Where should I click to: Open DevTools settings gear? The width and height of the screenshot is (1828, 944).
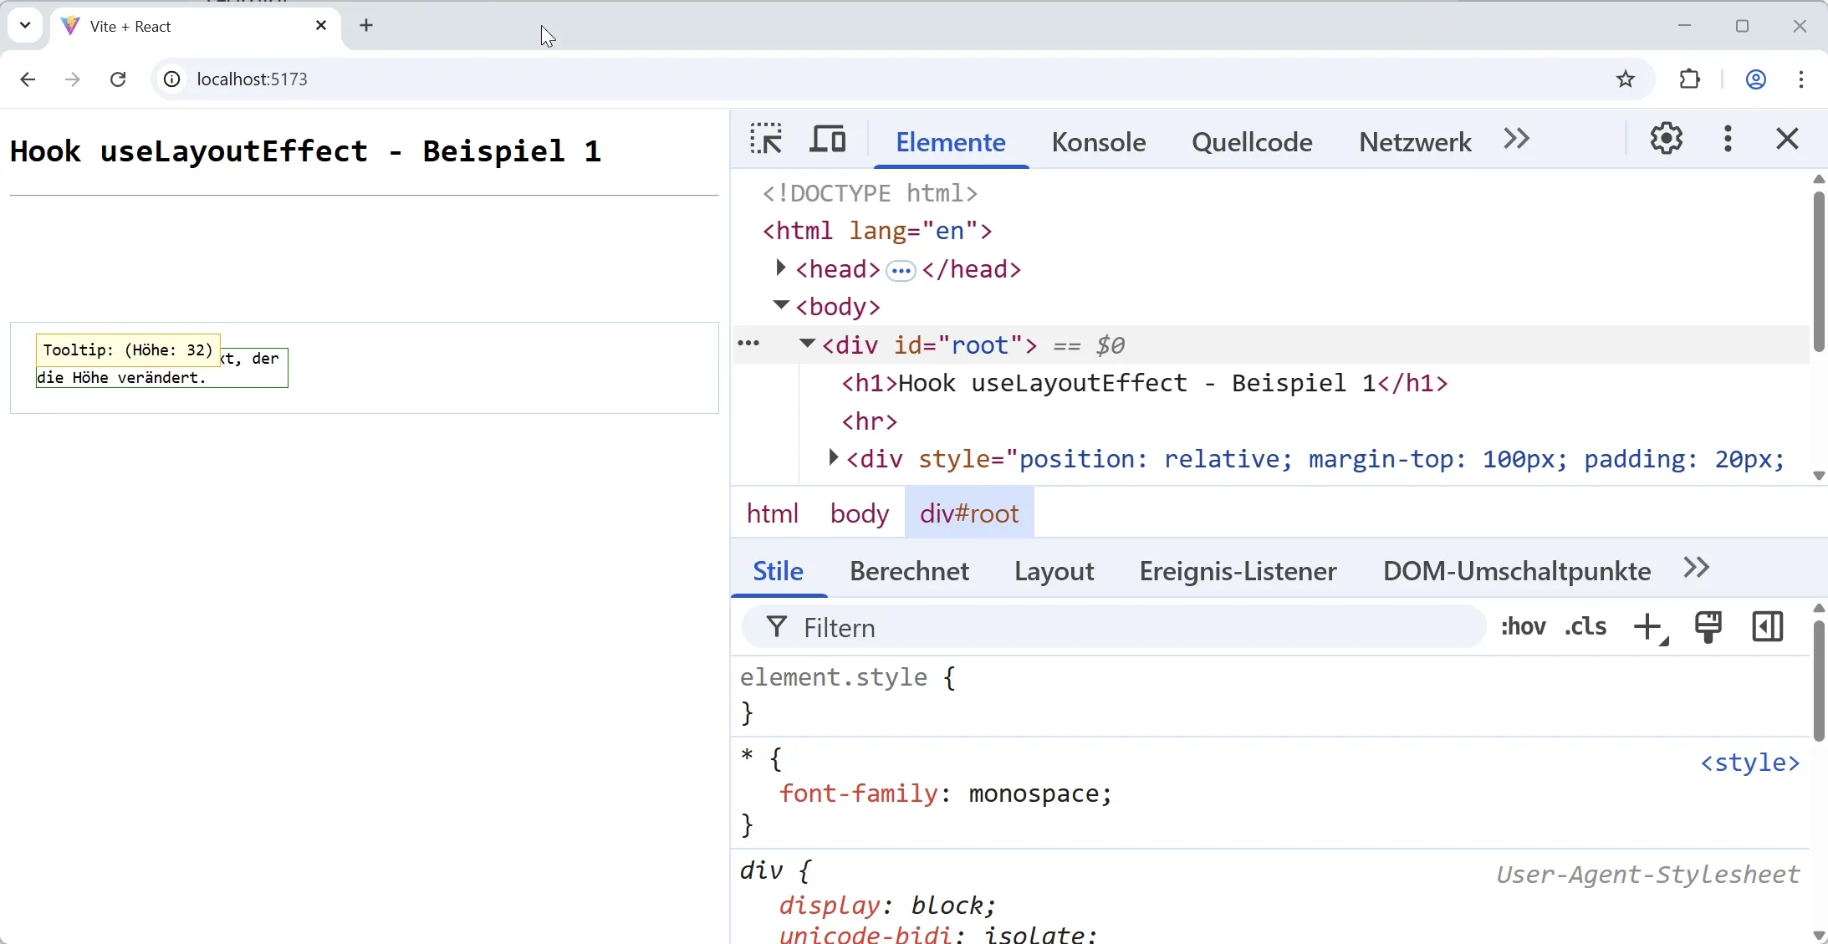[1666, 139]
